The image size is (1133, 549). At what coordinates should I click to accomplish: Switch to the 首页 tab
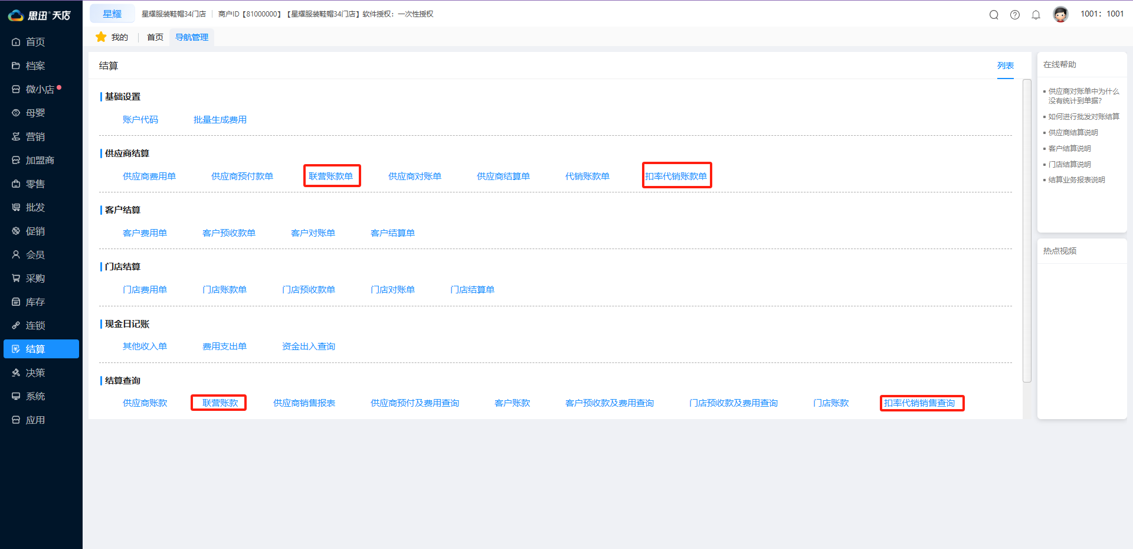[x=155, y=37]
